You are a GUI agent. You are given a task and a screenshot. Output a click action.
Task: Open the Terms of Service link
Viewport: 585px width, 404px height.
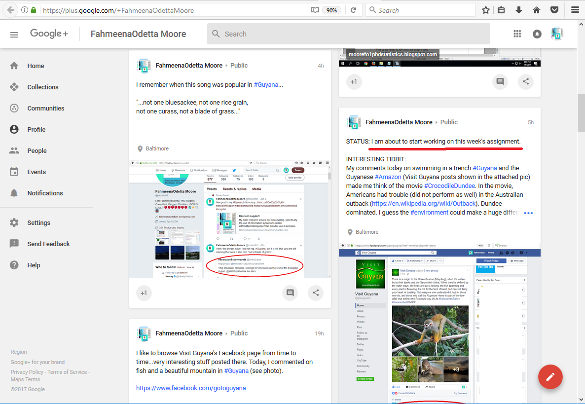coord(67,372)
